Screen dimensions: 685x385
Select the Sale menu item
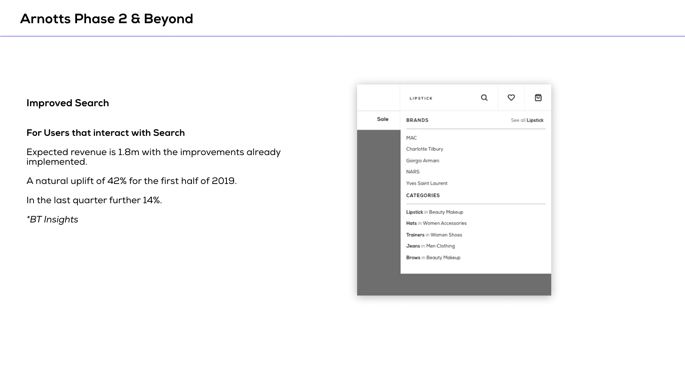tap(382, 119)
